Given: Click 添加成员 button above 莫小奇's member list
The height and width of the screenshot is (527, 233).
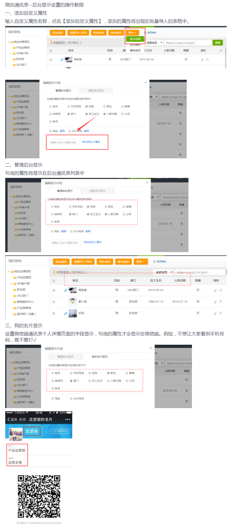Looking at the screenshot, I should coord(61,261).
